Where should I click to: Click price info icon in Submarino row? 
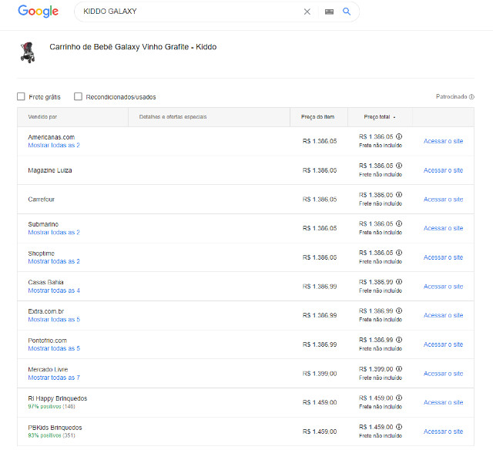click(399, 223)
